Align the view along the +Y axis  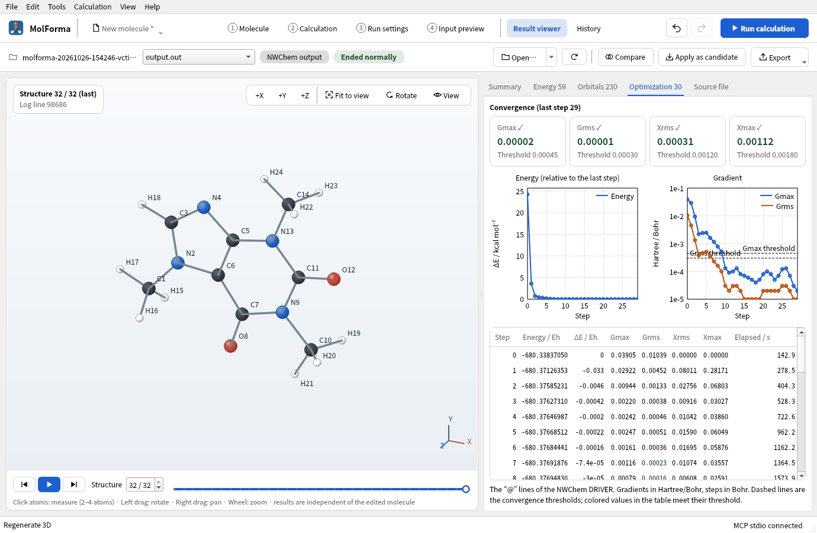(x=282, y=95)
